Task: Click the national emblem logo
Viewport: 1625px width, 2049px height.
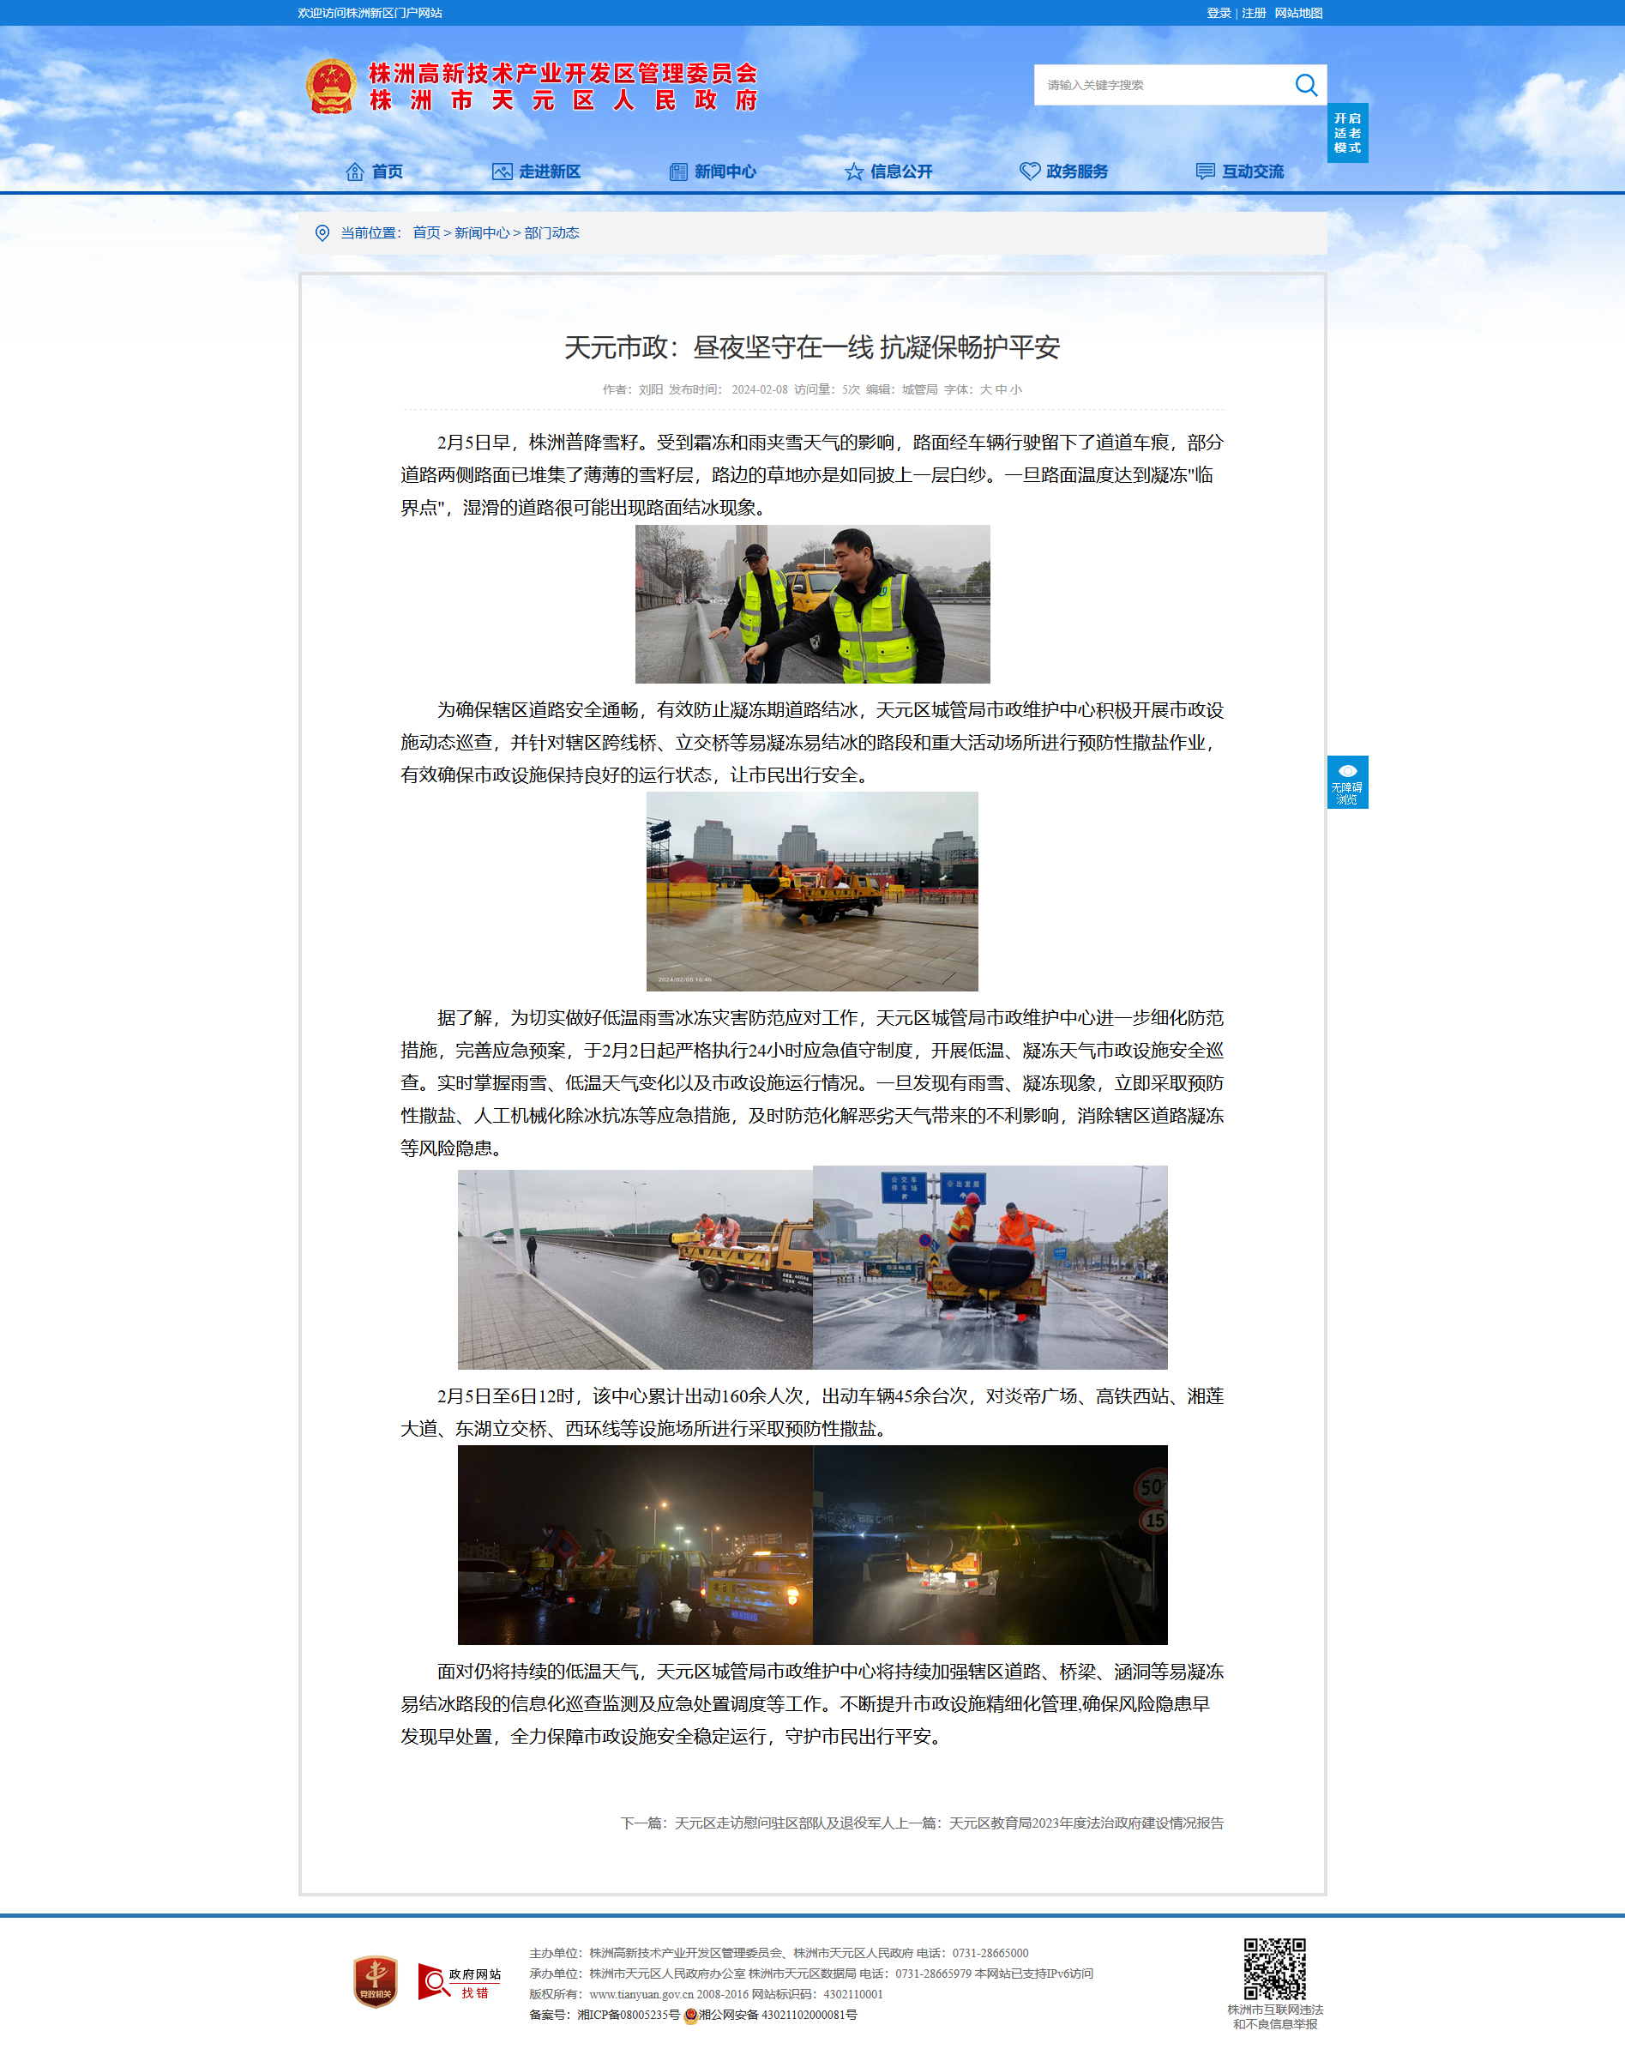Action: point(331,87)
